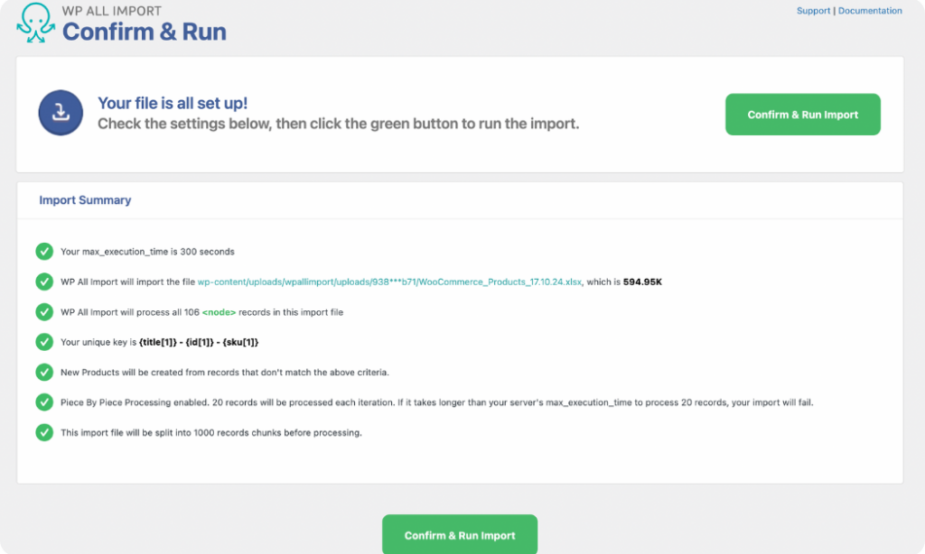Click the green <node> tag text

point(219,312)
